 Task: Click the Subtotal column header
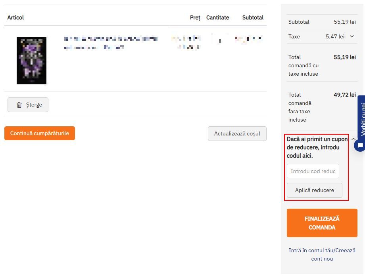[253, 18]
